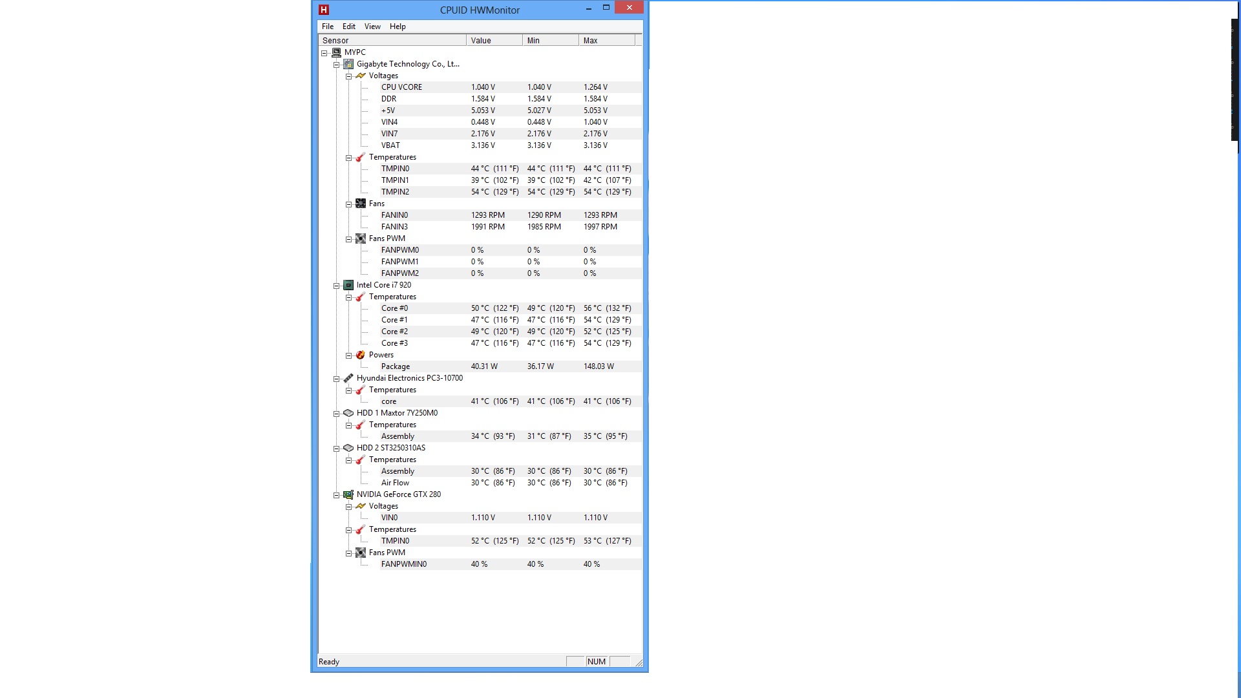Click the NVIDIA Voltages lightning icon
Viewport: 1241px width, 698px height.
[361, 506]
